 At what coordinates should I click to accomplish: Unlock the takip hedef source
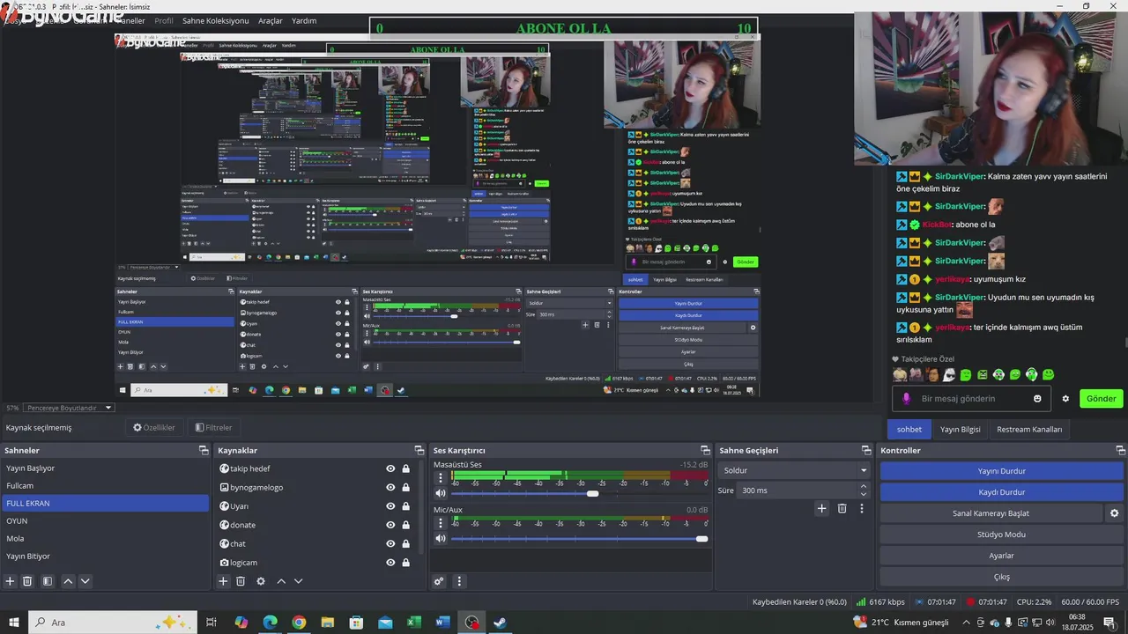click(406, 468)
